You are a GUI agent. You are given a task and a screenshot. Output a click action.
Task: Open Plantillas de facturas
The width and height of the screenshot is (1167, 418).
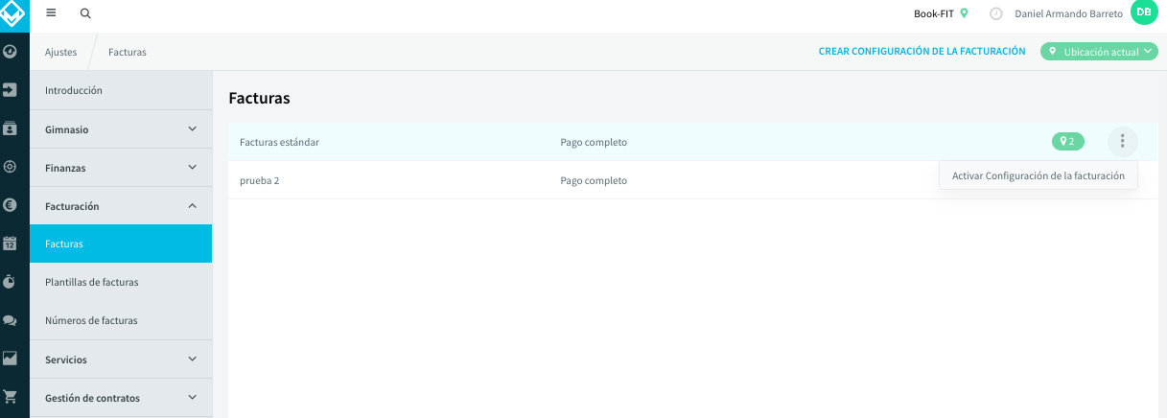(x=121, y=282)
